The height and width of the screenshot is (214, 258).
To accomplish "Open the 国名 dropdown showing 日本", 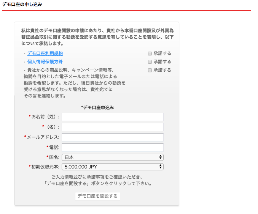I will (x=113, y=157).
